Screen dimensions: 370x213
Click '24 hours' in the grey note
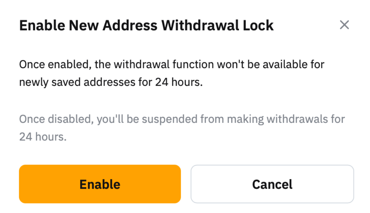(x=43, y=137)
